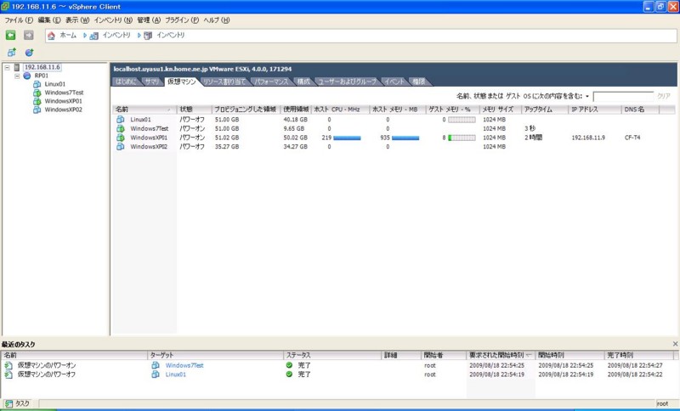Open the 編集(E) menu
680x411 pixels.
pyautogui.click(x=49, y=20)
